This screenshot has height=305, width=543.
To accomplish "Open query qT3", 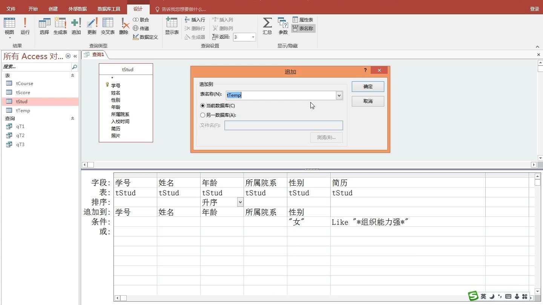I will coord(20,145).
